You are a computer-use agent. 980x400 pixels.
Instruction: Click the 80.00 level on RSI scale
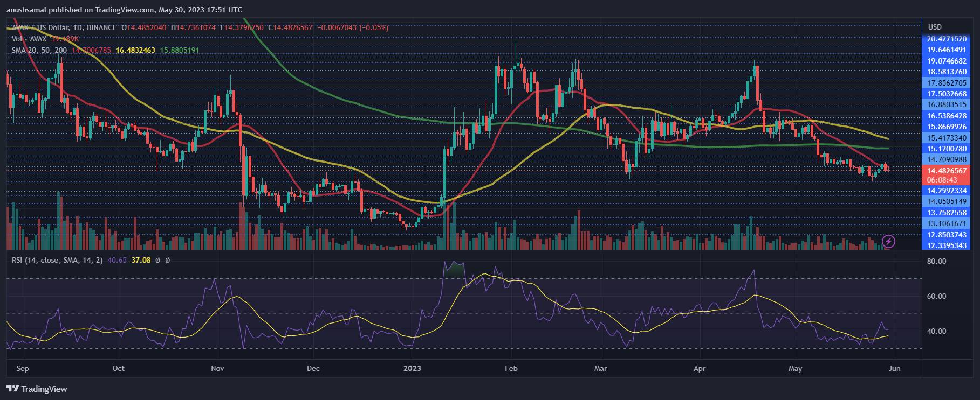pos(936,261)
